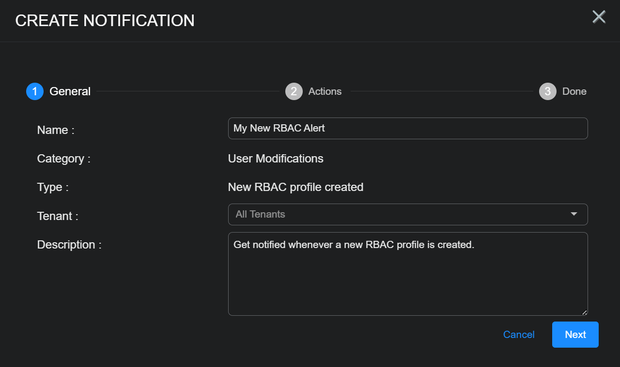Screen dimensions: 620x367
Task: Click the Description field label
Action: (x=69, y=245)
